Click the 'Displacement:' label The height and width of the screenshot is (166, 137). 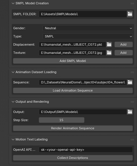(x=24, y=45)
